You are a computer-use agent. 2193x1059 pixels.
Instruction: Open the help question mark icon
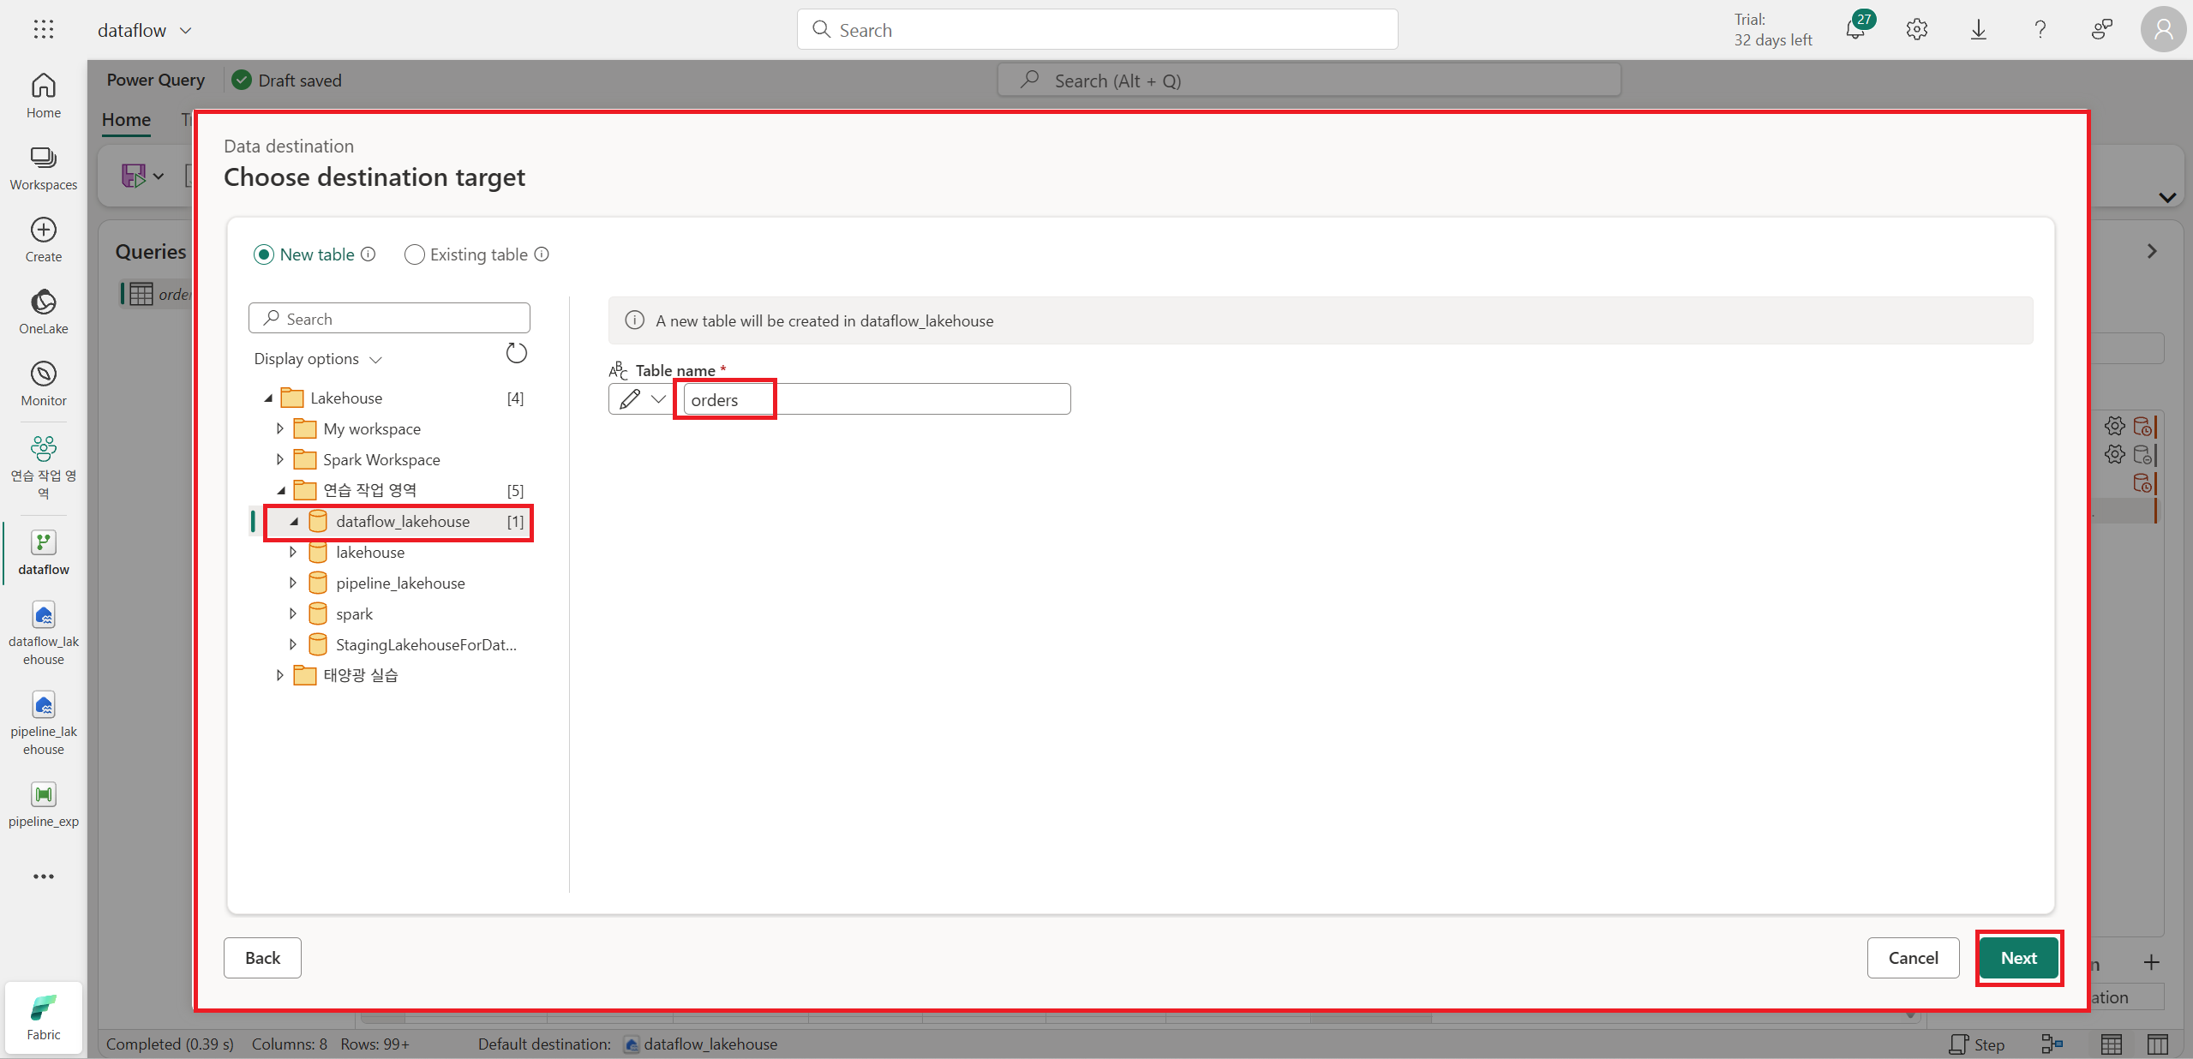tap(2040, 30)
